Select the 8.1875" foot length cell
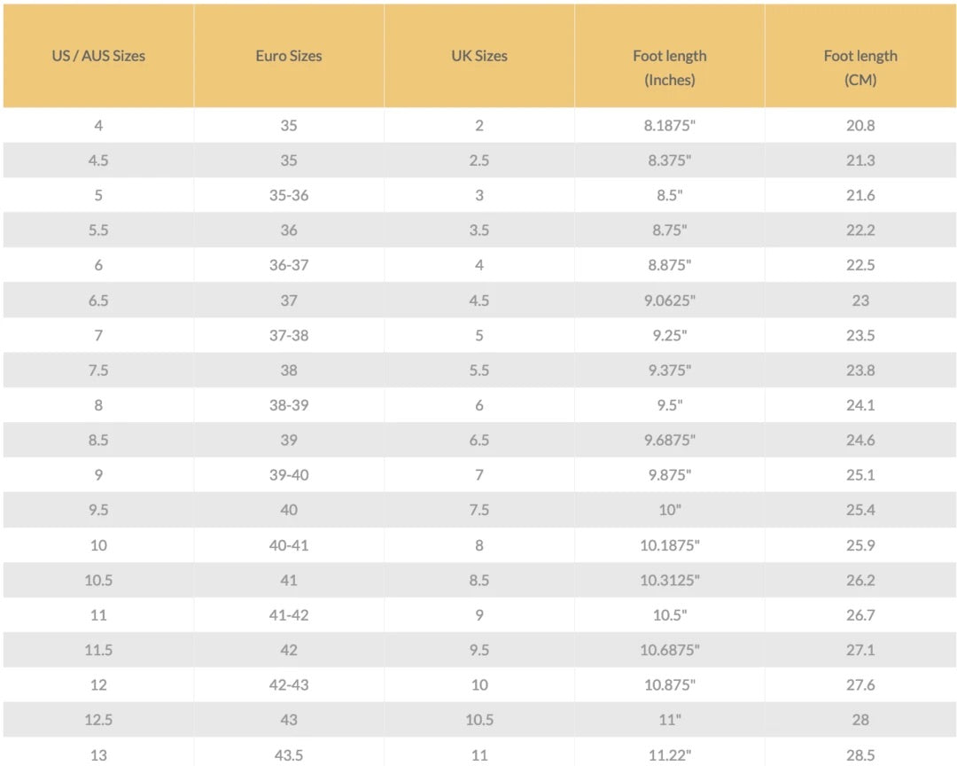957x766 pixels. pyautogui.click(x=670, y=126)
